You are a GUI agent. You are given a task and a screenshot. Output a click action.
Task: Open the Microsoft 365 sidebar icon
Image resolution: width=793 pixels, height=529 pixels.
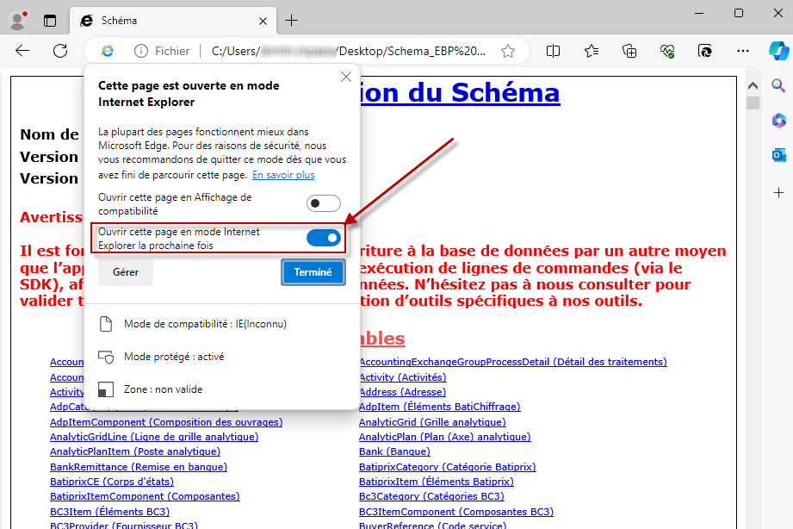(x=779, y=121)
